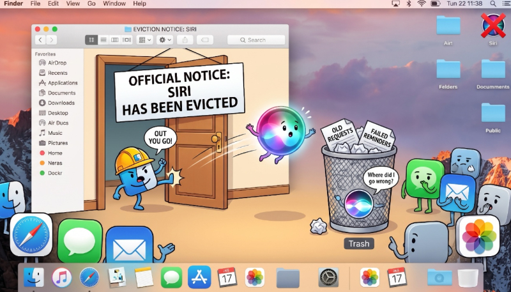
Task: Open the white Trash bin in the dock
Action: tap(468, 278)
